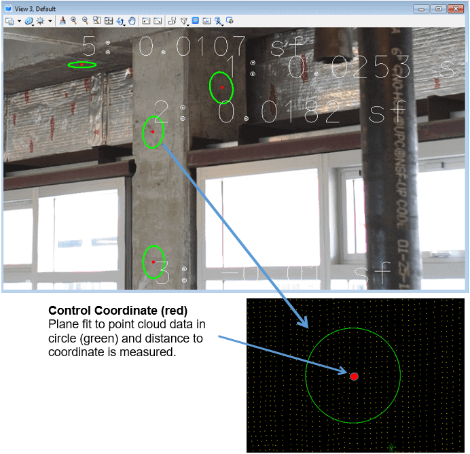This screenshot has height=454, width=470.
Task: Expand the dropdown arrow beside the brightness icon
Action: pyautogui.click(x=50, y=21)
